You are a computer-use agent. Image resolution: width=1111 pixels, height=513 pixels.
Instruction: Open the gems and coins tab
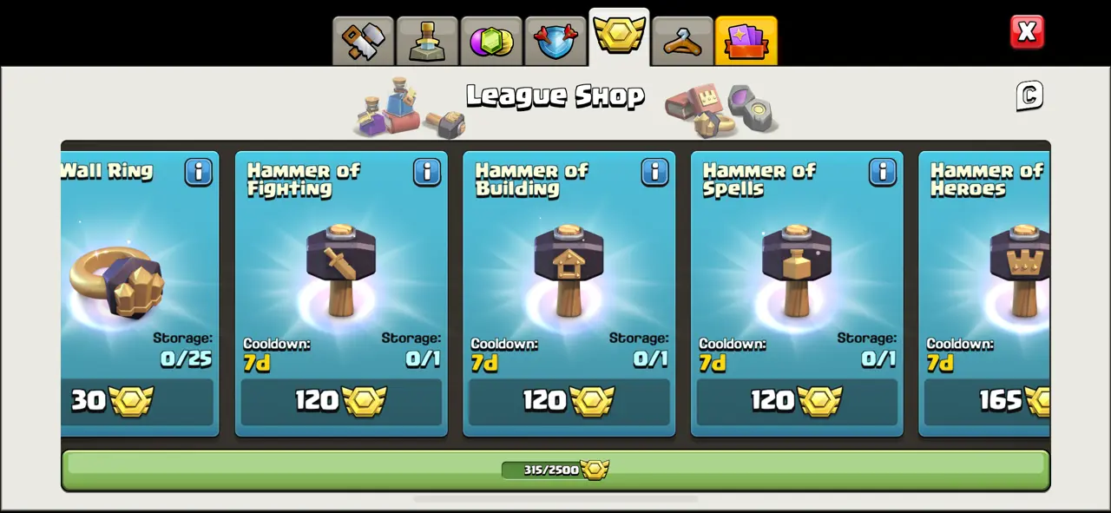click(491, 41)
